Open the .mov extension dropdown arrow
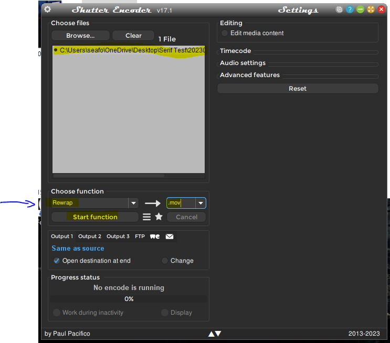The height and width of the screenshot is (343, 390). pyautogui.click(x=201, y=203)
